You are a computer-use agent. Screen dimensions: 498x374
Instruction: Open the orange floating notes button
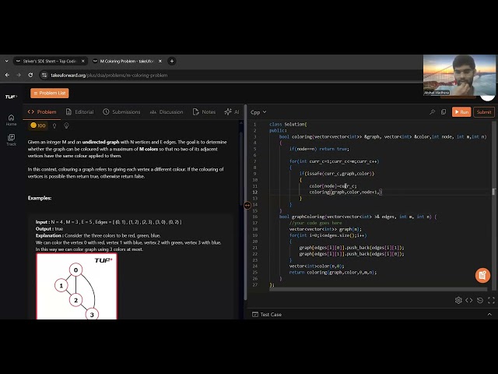(482, 275)
